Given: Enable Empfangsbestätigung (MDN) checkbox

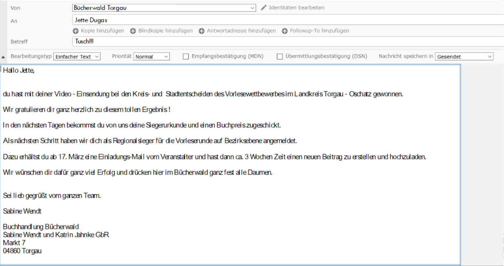Looking at the screenshot, I should 186,57.
